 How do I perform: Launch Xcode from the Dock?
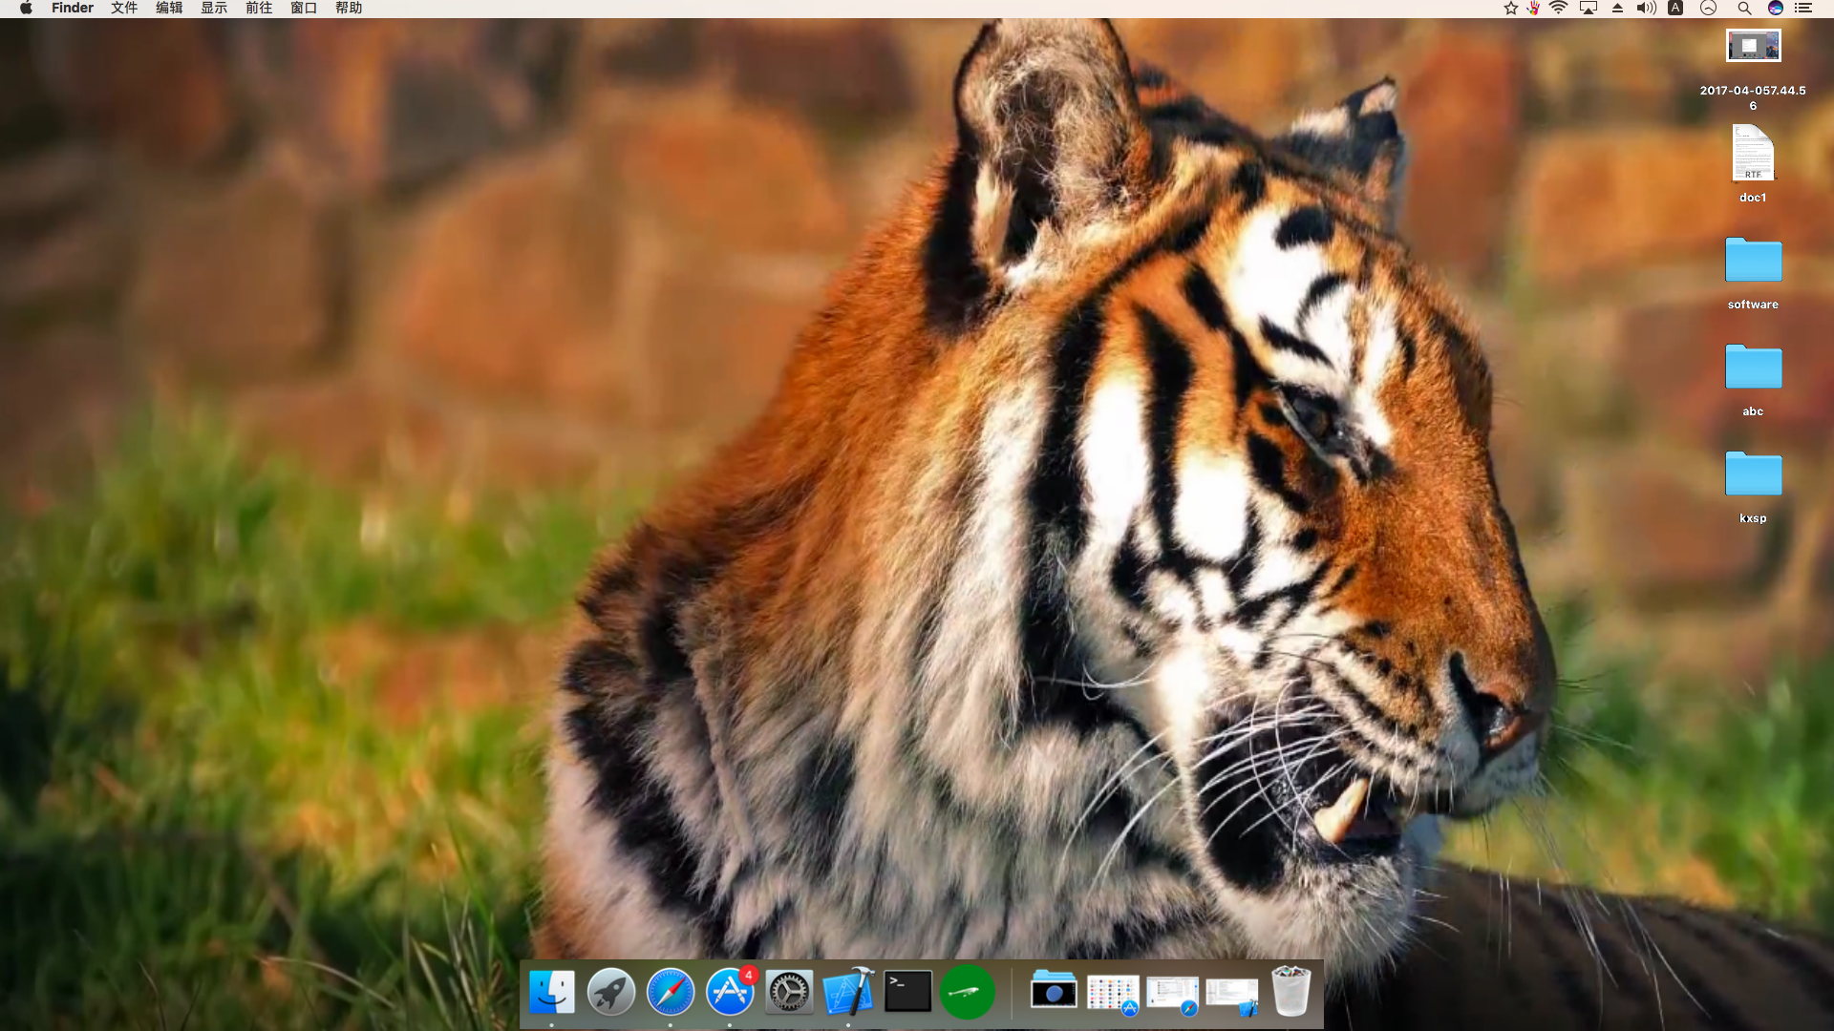tap(848, 992)
